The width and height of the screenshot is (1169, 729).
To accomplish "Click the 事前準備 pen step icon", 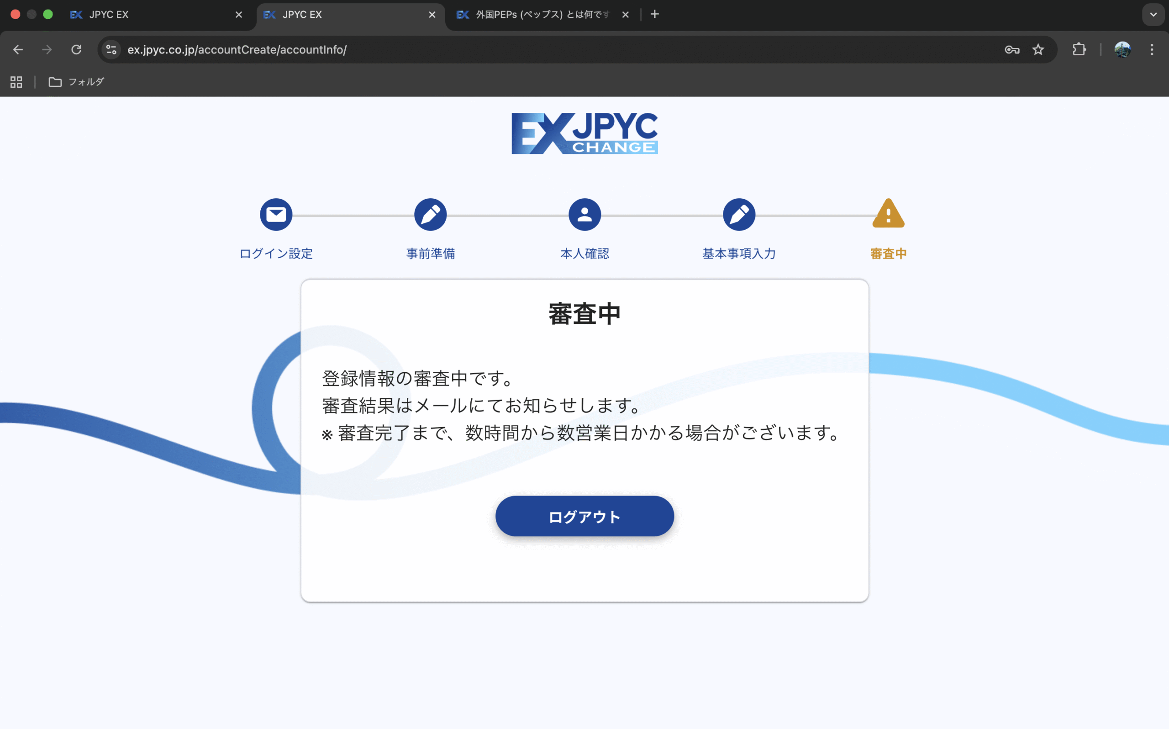I will 430,214.
